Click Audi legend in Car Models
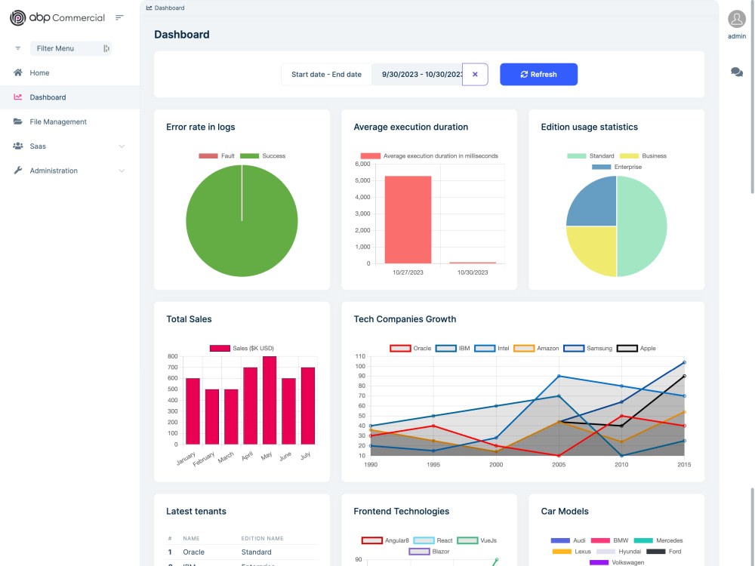Viewport: 755px width, 566px height. tap(569, 540)
